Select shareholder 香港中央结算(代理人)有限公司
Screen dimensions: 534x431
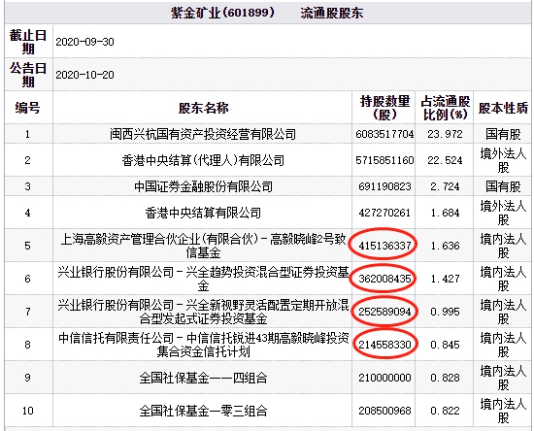click(x=203, y=160)
